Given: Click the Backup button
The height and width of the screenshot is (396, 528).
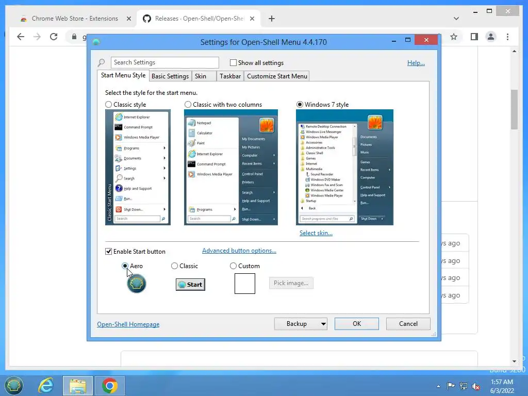Looking at the screenshot, I should click(296, 324).
